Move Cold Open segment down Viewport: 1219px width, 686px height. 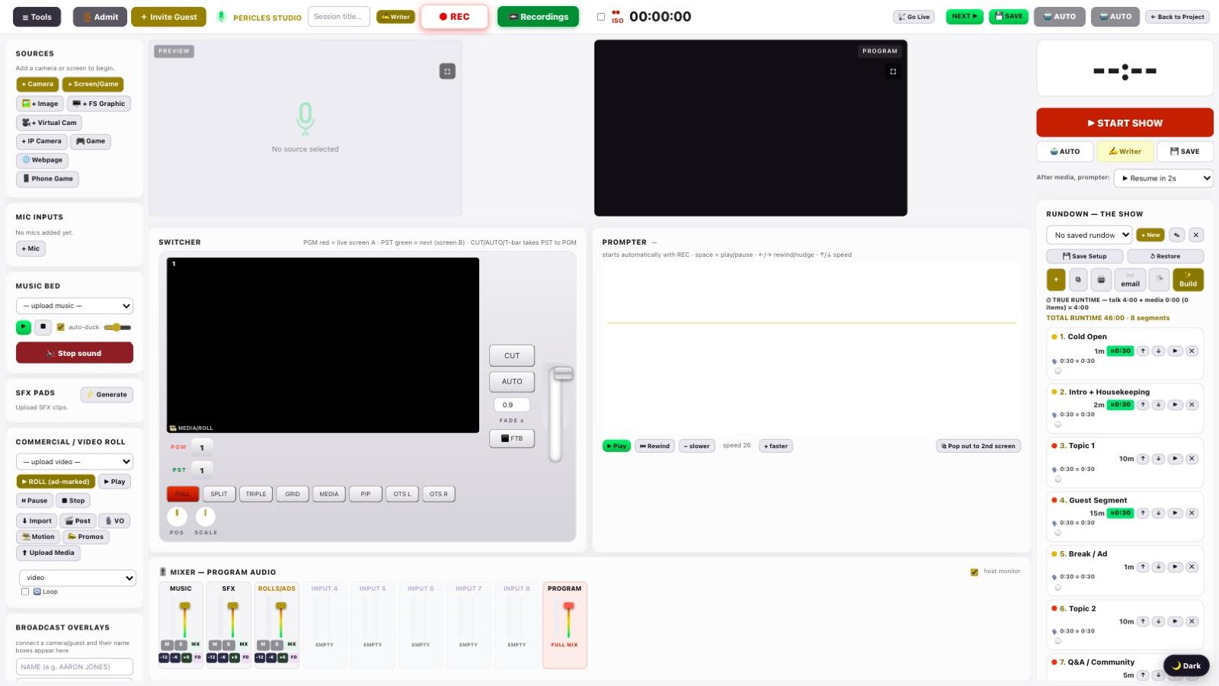coord(1159,351)
